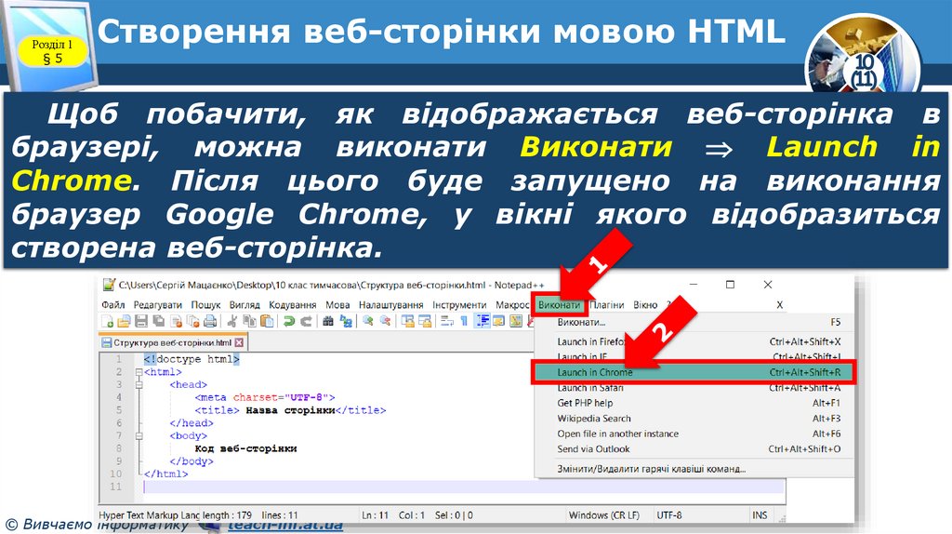Open the Вигляд menu
Screen dimensions: 952x534
coord(245,305)
